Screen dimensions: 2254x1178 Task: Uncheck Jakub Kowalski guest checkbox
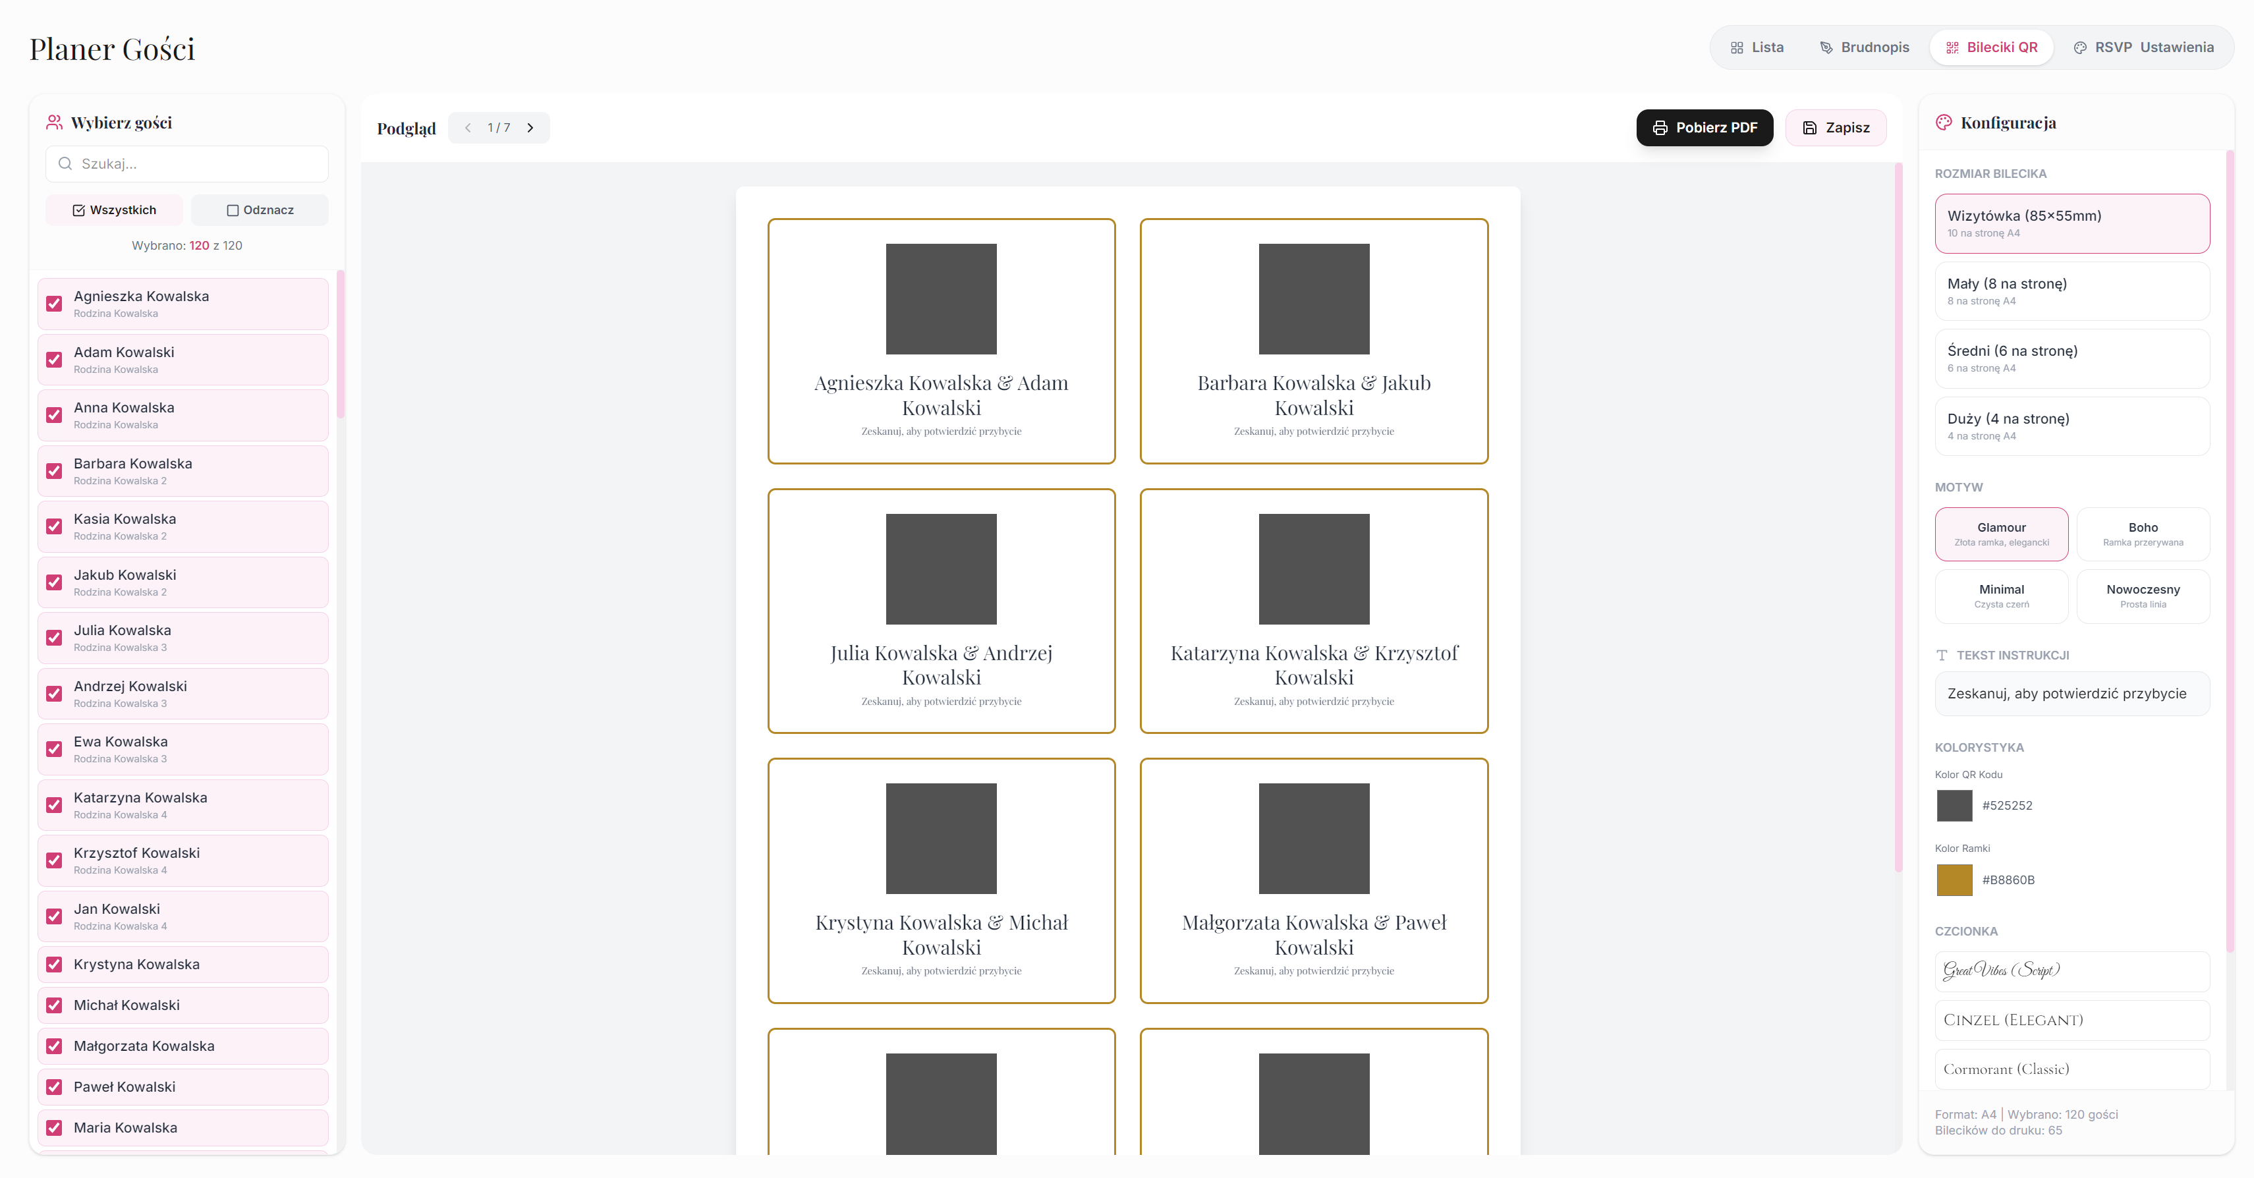pyautogui.click(x=54, y=582)
